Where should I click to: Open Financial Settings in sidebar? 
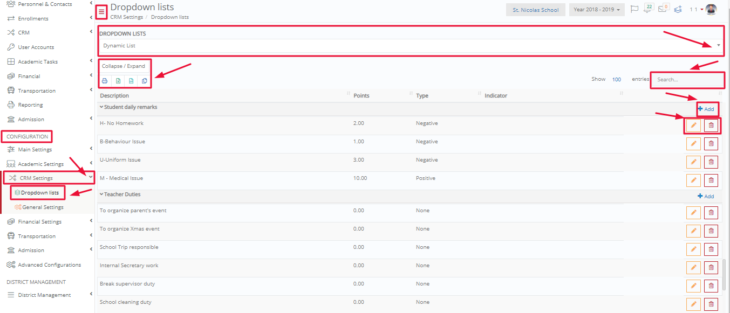pyautogui.click(x=39, y=222)
